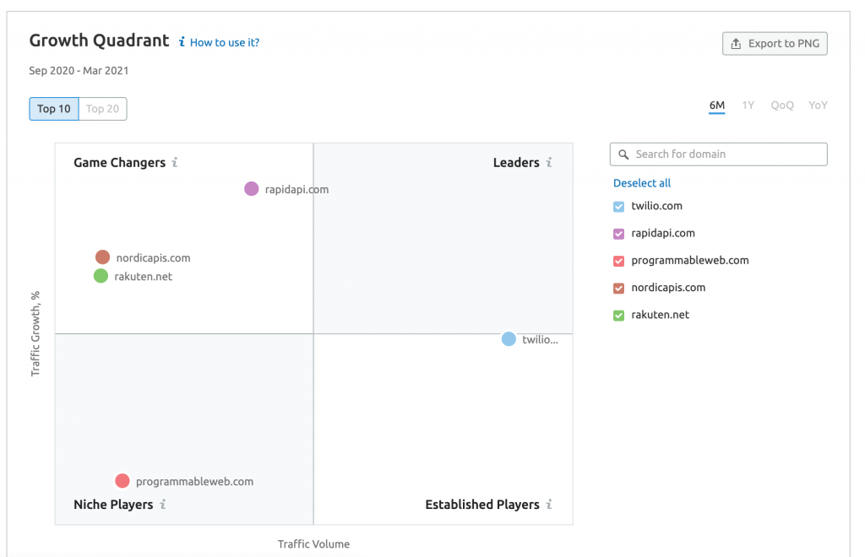The image size is (865, 557).
Task: Click the Traffic Volume axis label
Action: click(313, 543)
